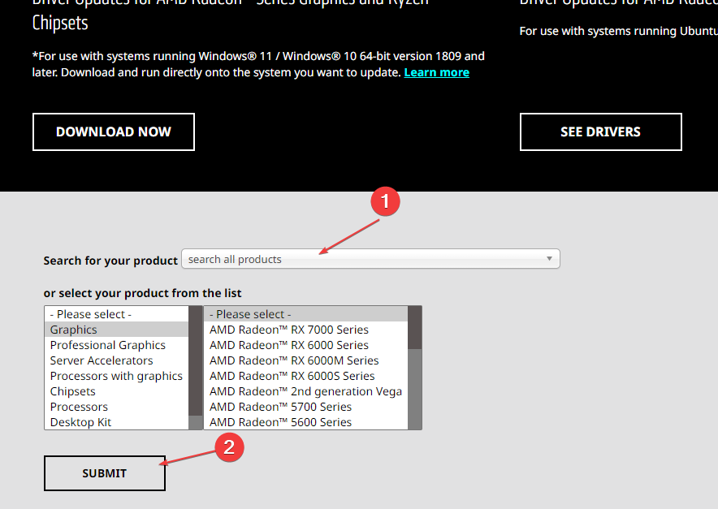
Task: Choose AMD Radeon 5700 Series
Action: tap(305, 407)
